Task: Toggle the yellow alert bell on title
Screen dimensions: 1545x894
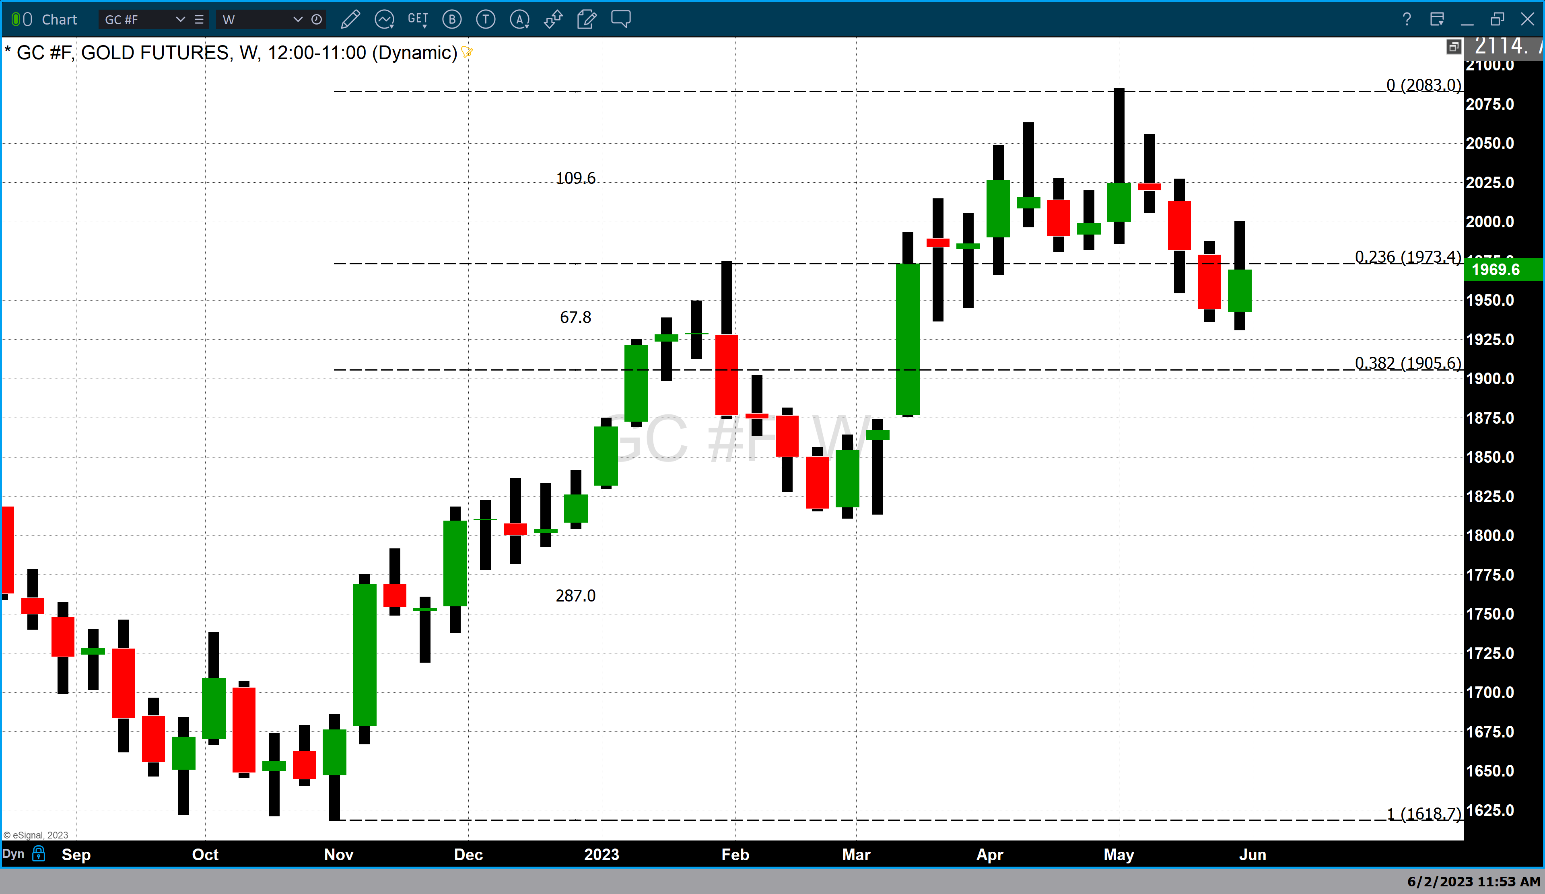Action: pos(467,52)
